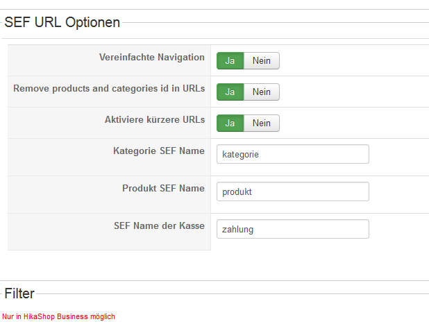Set Vereinfachte Navigation to Nein
The image size is (429, 333).
[262, 61]
